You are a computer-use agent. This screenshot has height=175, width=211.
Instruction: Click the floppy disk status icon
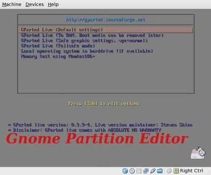point(139,171)
